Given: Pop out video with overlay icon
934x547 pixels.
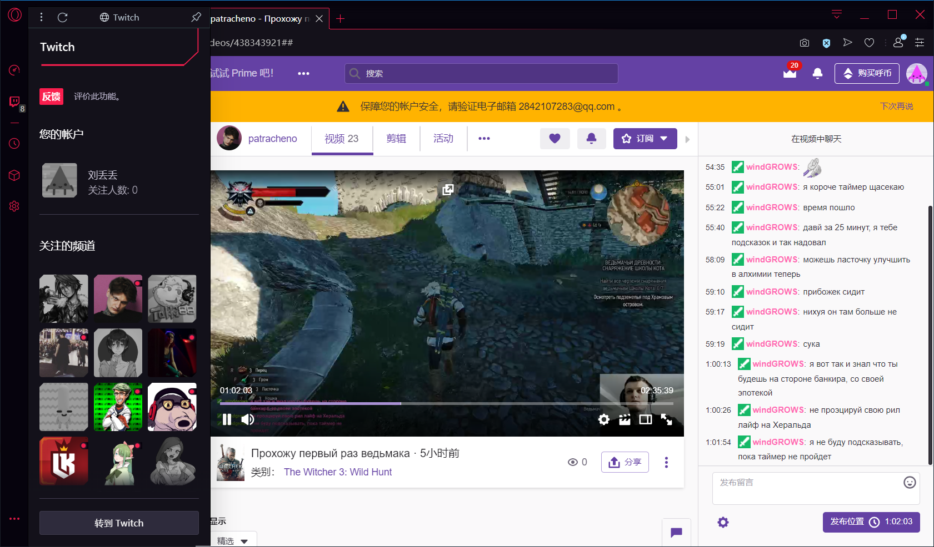Looking at the screenshot, I should tap(448, 190).
